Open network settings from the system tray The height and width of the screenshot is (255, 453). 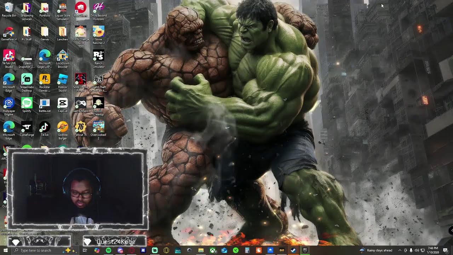pyautogui.click(x=423, y=250)
